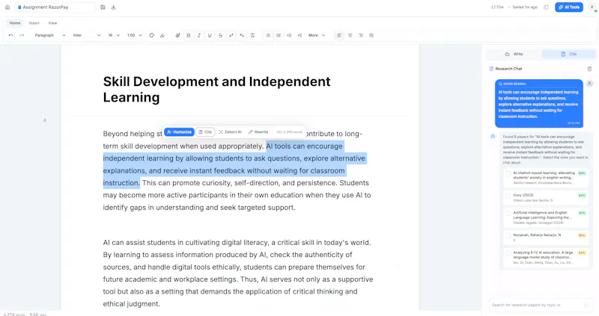Click the Humanize button

click(x=179, y=132)
